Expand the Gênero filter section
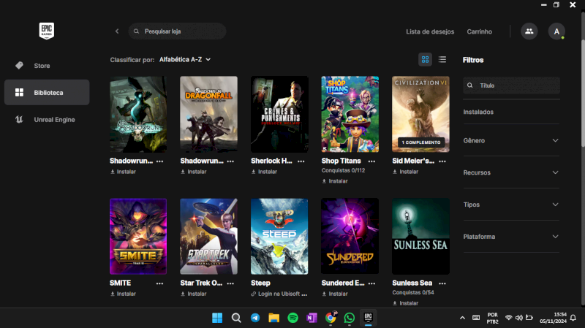Viewport: 585px width, 328px height. 511,140
